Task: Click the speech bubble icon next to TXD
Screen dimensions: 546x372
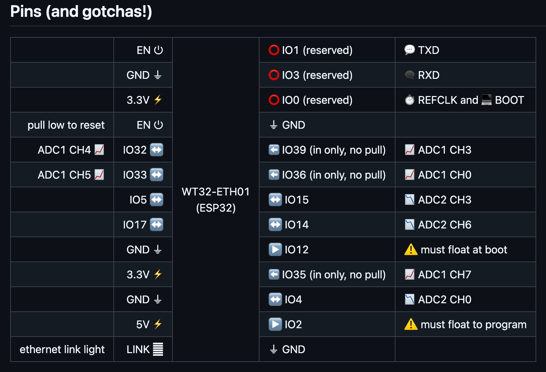Action: tap(409, 50)
